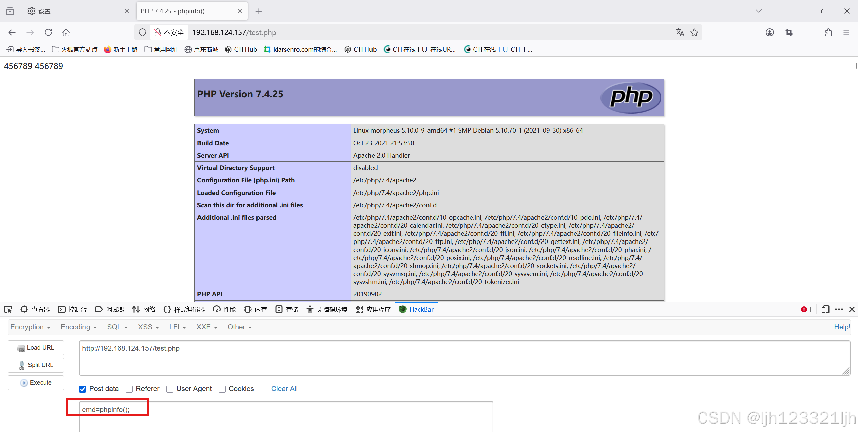Click the Clear All link
Image resolution: width=858 pixels, height=432 pixels.
pos(284,389)
